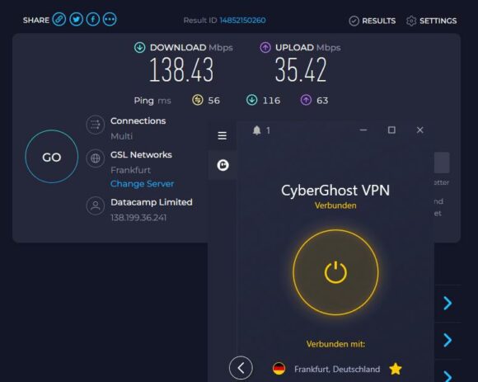Click the upload value 35.42
Screen dimensions: 478x382
[301, 70]
